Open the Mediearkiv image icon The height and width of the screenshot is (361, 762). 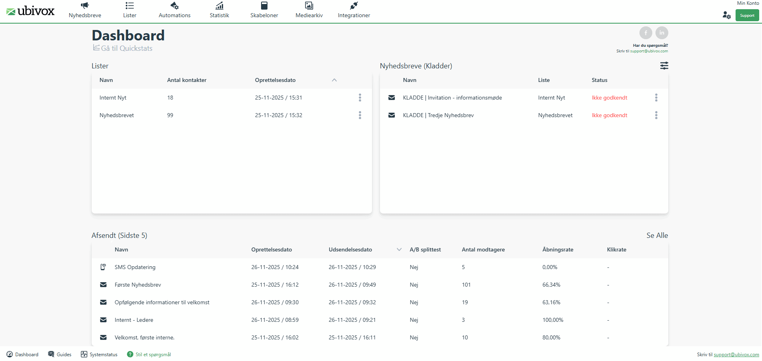pos(309,5)
